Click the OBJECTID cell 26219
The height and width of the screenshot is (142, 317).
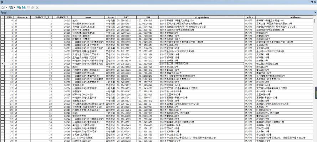[62, 42]
